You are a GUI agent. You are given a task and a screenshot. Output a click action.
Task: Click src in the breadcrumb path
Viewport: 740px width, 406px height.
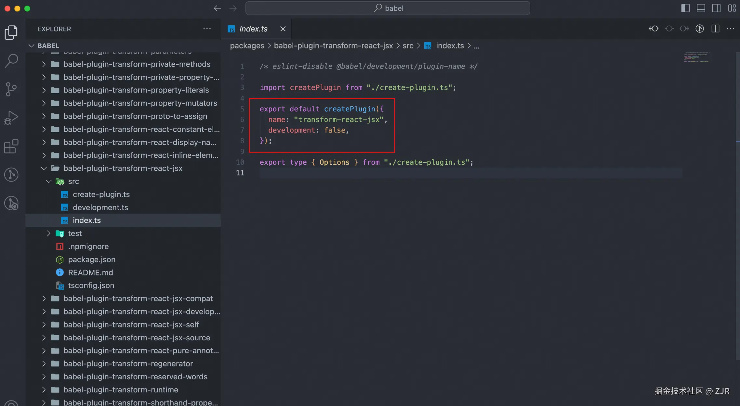pyautogui.click(x=408, y=46)
